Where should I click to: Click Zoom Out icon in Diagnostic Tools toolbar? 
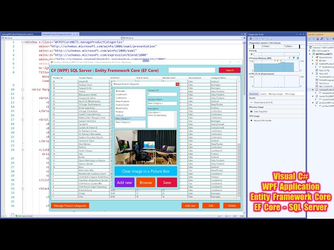(267, 39)
